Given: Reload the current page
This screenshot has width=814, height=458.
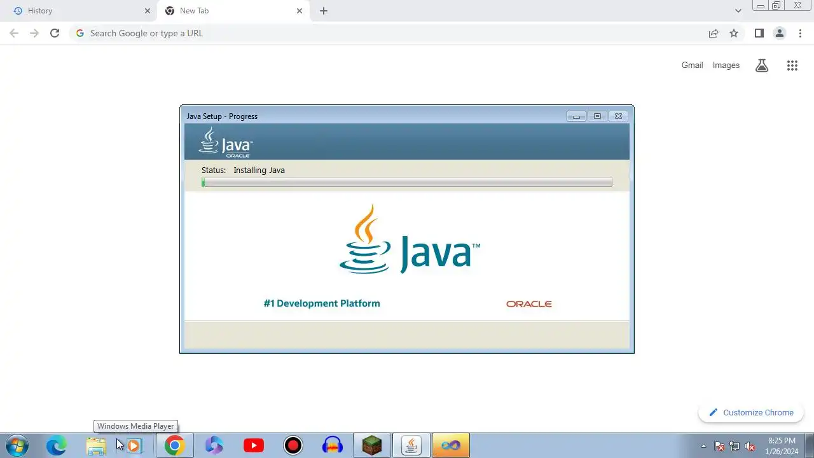Looking at the screenshot, I should (x=55, y=33).
